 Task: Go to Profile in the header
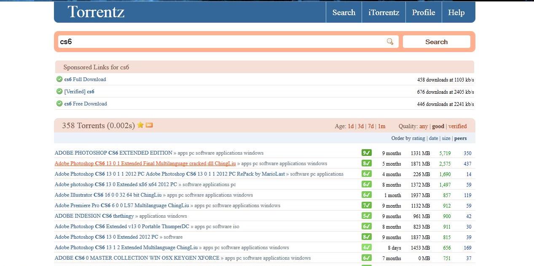[x=424, y=12]
